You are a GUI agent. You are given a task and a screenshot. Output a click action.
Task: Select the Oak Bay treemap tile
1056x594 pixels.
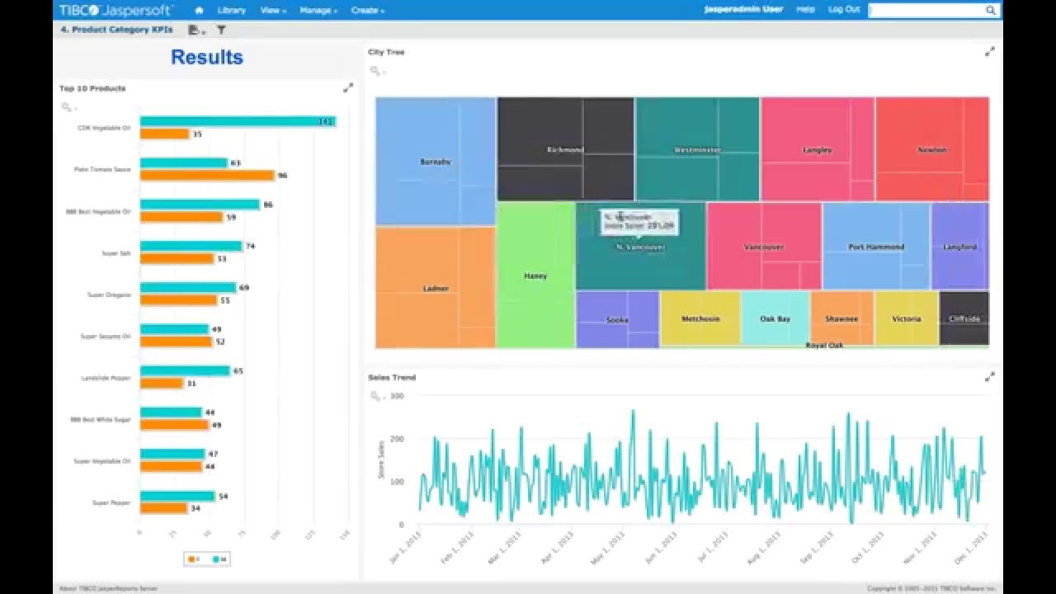(x=775, y=318)
